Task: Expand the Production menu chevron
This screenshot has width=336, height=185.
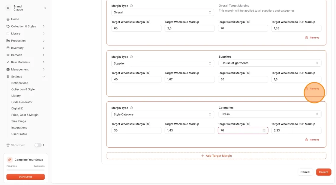Action: [x=44, y=41]
